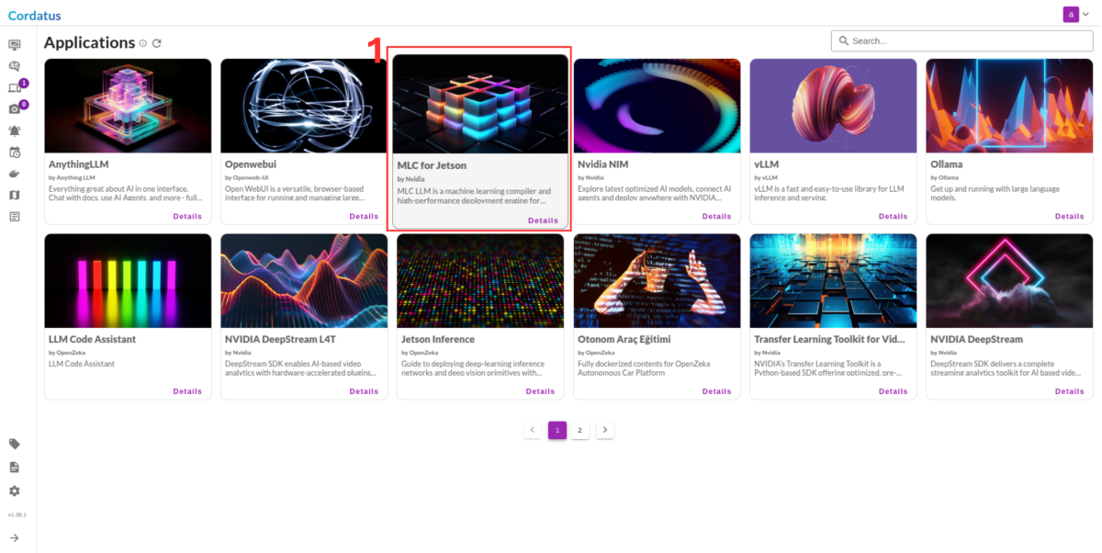This screenshot has width=1102, height=553.
Task: Expand the sidebar with the arrow
Action: pyautogui.click(x=15, y=537)
